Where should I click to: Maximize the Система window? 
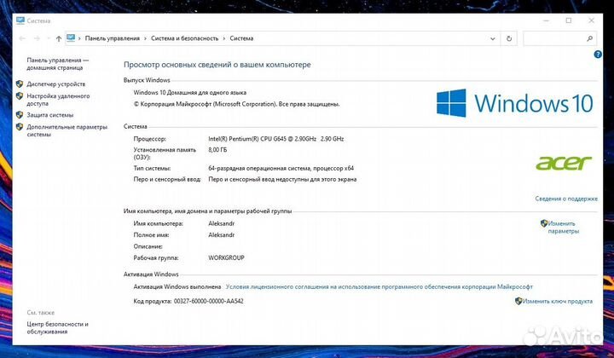click(x=569, y=20)
